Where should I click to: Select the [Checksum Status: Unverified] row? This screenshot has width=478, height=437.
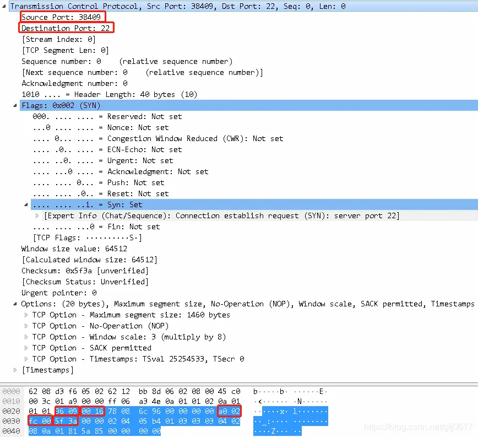pos(85,282)
